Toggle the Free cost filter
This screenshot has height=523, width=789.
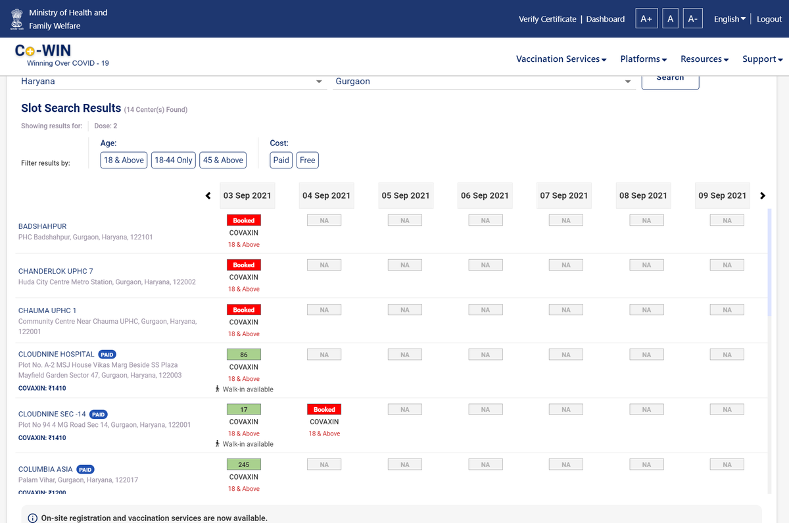pyautogui.click(x=308, y=160)
